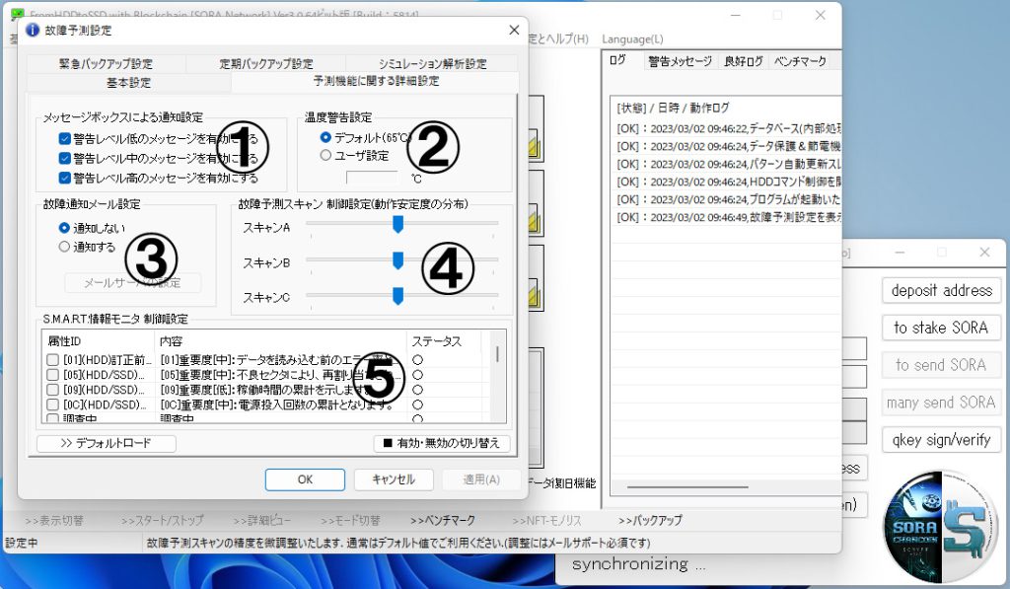
Task: Click deposit address button in SORA window
Action: (x=941, y=291)
